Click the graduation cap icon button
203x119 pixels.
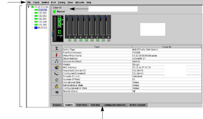(x=57, y=92)
